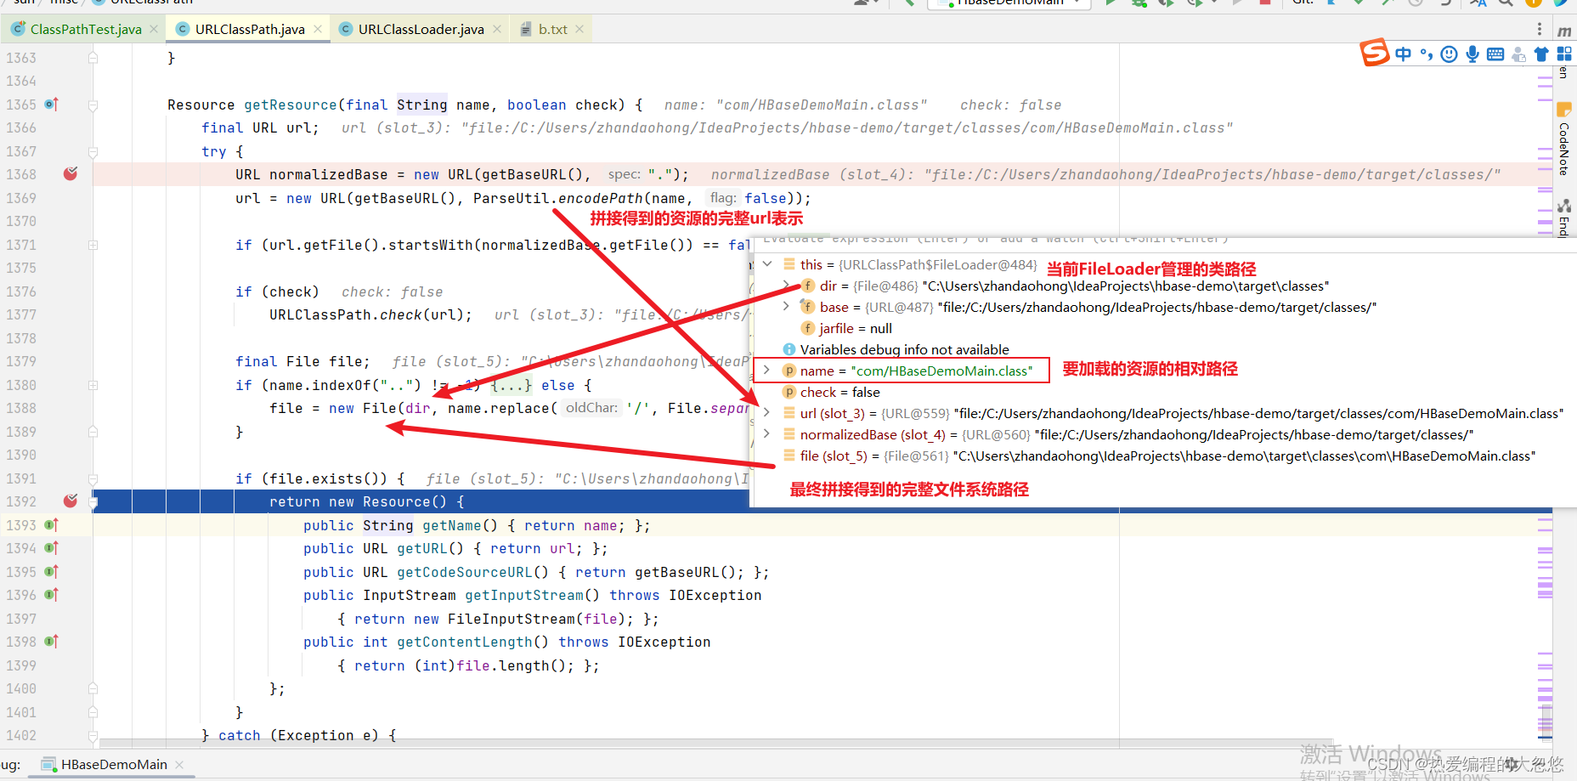Open the Maven tool window button

click(1564, 31)
